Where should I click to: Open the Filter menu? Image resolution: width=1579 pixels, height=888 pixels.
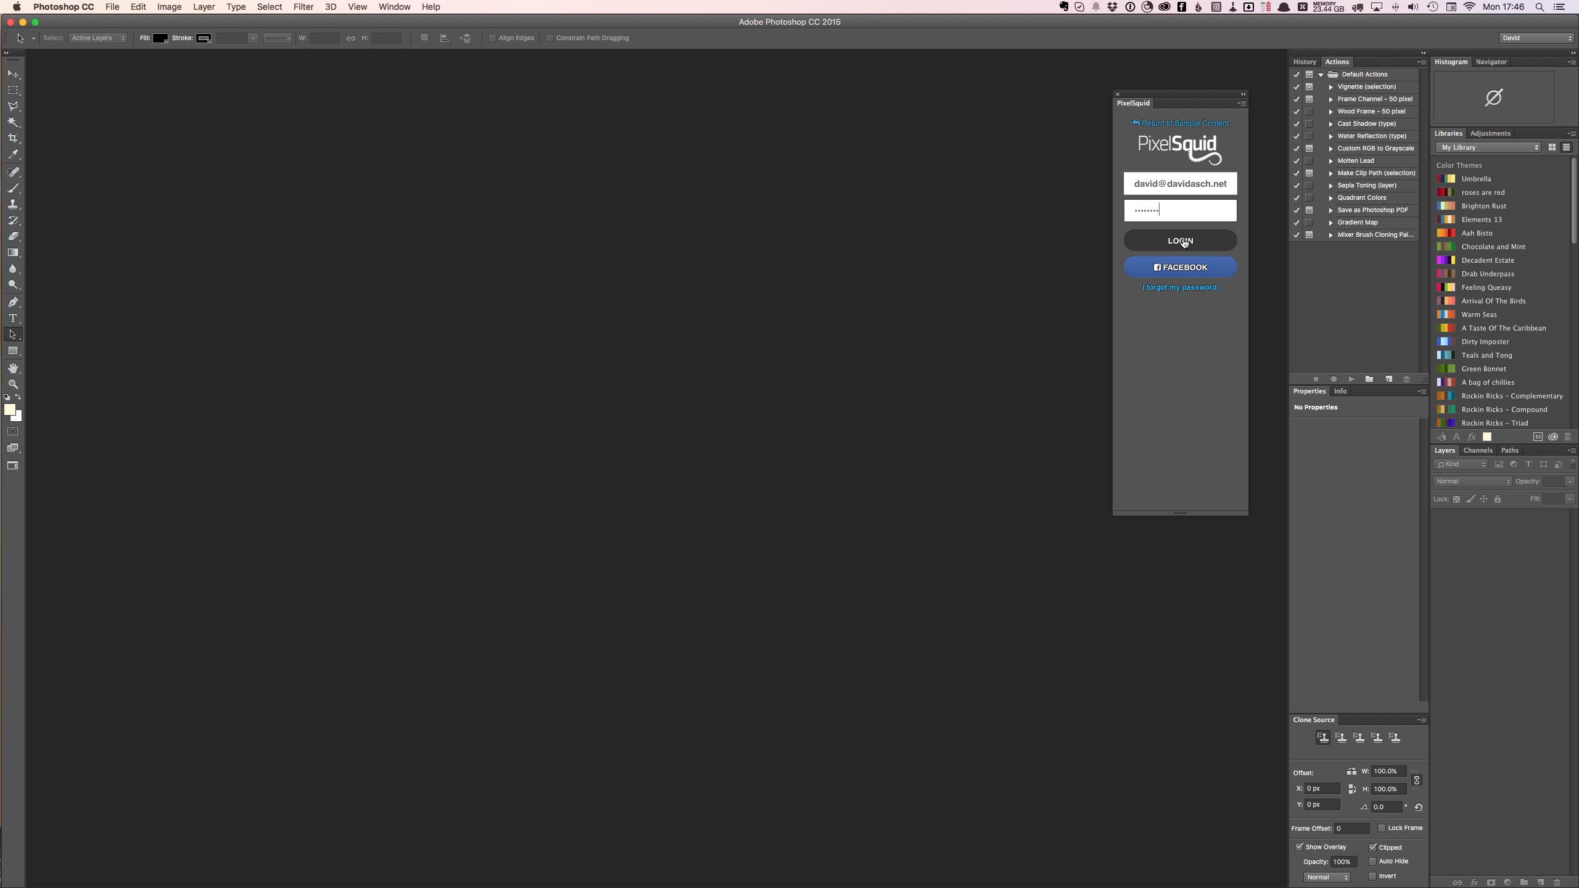pyautogui.click(x=303, y=7)
